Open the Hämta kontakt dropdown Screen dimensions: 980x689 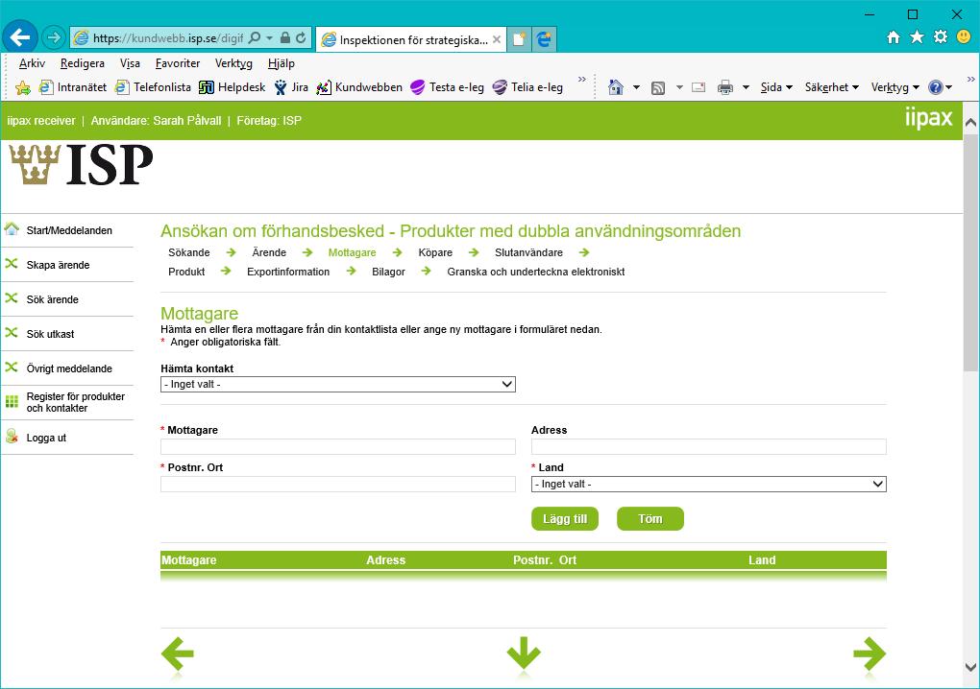tap(338, 385)
